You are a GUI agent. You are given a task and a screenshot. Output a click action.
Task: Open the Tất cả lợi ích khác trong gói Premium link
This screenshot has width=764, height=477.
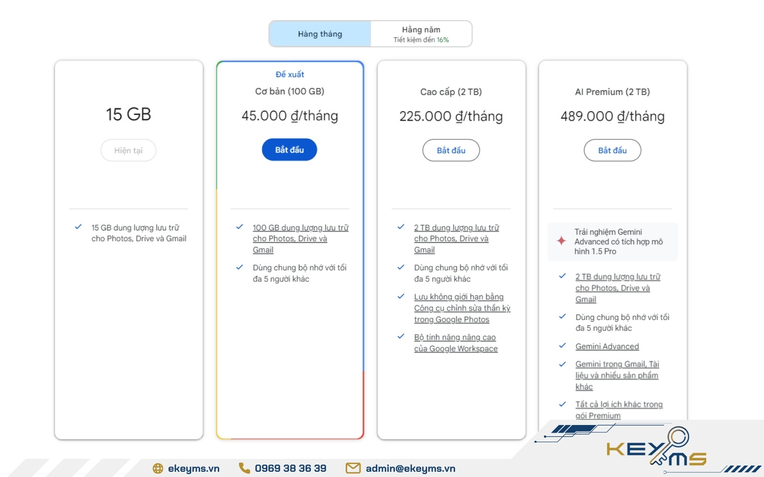point(619,410)
